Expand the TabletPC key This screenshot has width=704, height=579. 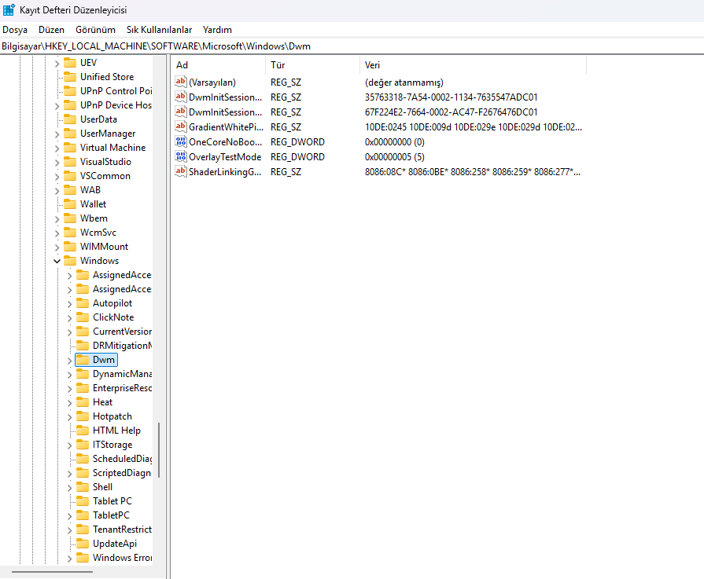(x=69, y=516)
